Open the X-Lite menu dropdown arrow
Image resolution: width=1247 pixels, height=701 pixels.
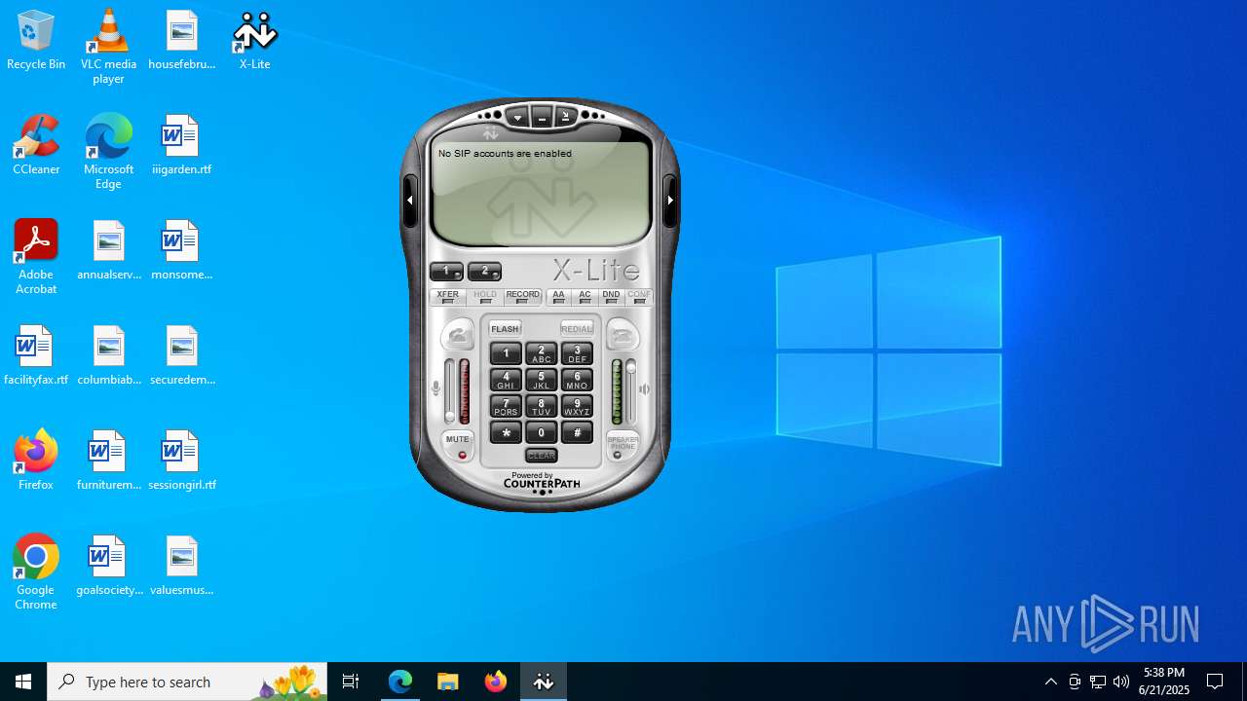click(518, 118)
